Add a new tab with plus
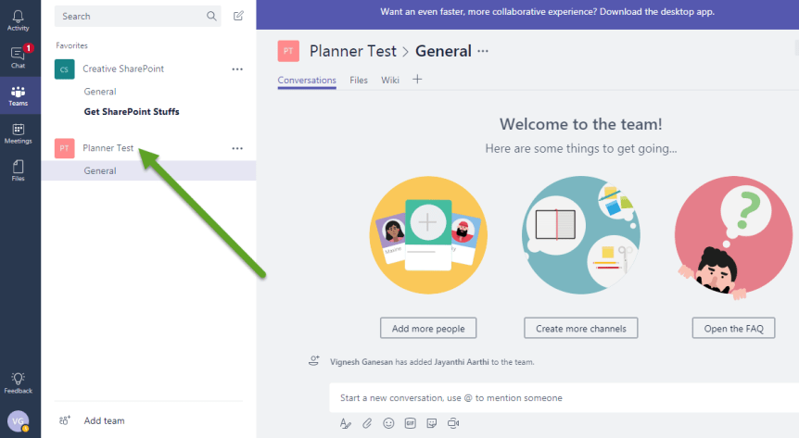This screenshot has width=799, height=438. click(417, 80)
